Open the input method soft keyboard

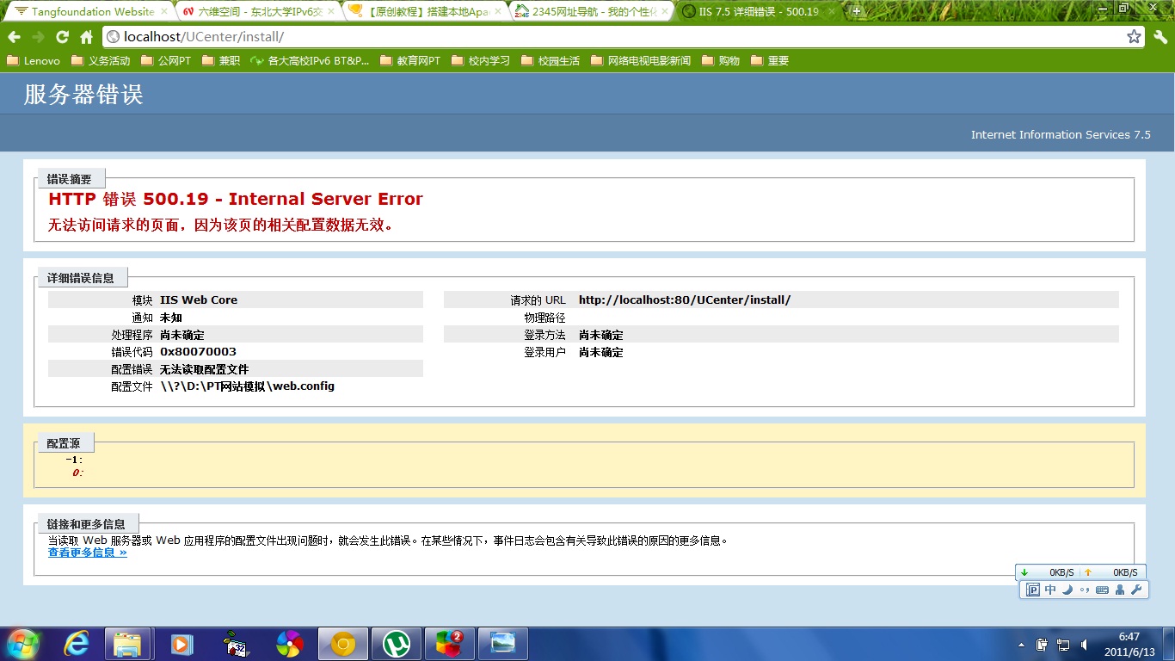tap(1102, 590)
